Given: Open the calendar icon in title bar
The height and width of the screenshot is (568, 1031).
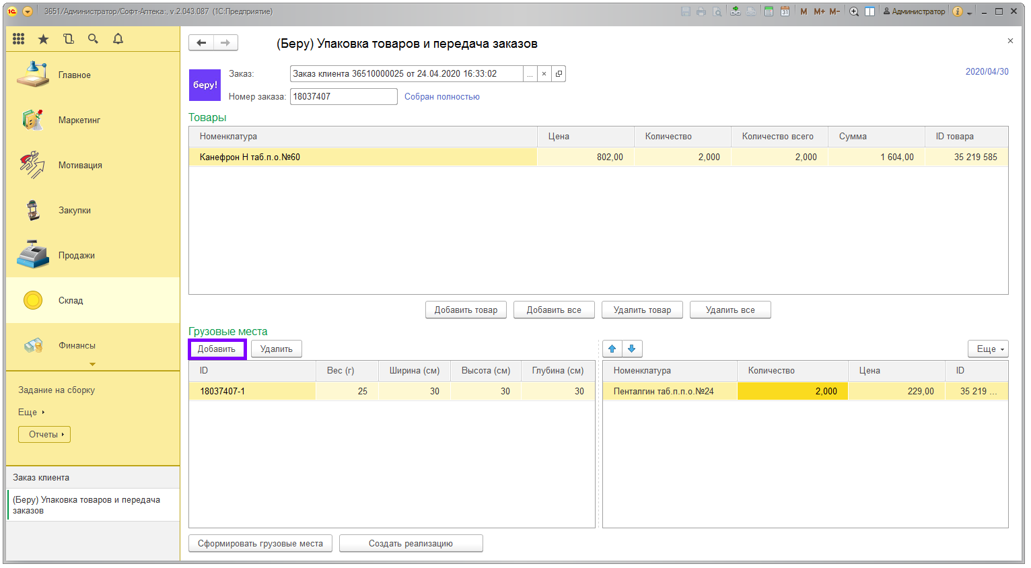Looking at the screenshot, I should [x=785, y=11].
